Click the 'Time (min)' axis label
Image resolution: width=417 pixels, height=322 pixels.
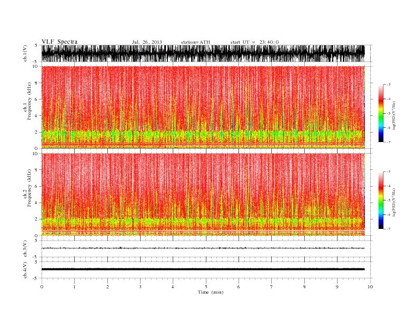pyautogui.click(x=211, y=292)
